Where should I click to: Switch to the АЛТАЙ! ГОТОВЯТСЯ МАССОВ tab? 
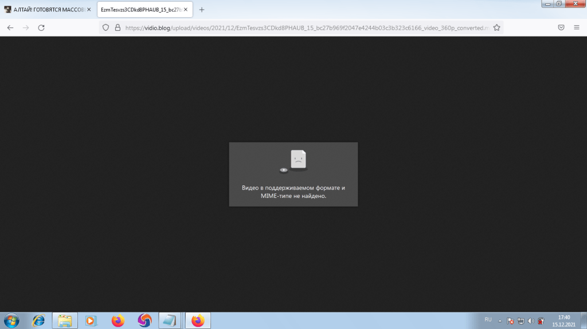46,10
